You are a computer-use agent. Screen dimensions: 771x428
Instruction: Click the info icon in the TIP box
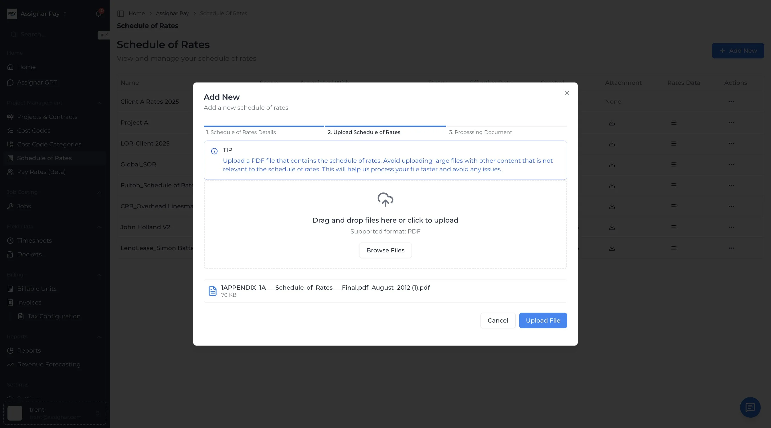(x=214, y=151)
